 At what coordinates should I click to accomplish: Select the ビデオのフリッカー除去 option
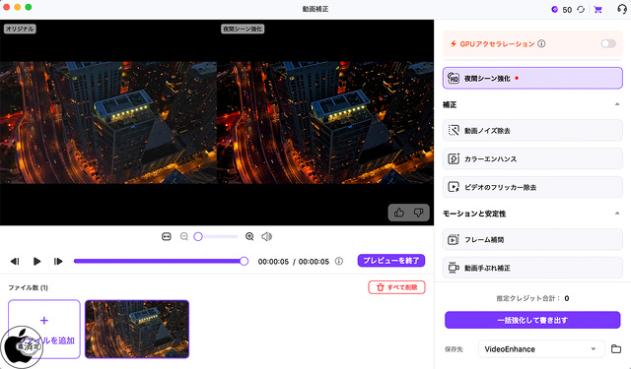click(532, 187)
